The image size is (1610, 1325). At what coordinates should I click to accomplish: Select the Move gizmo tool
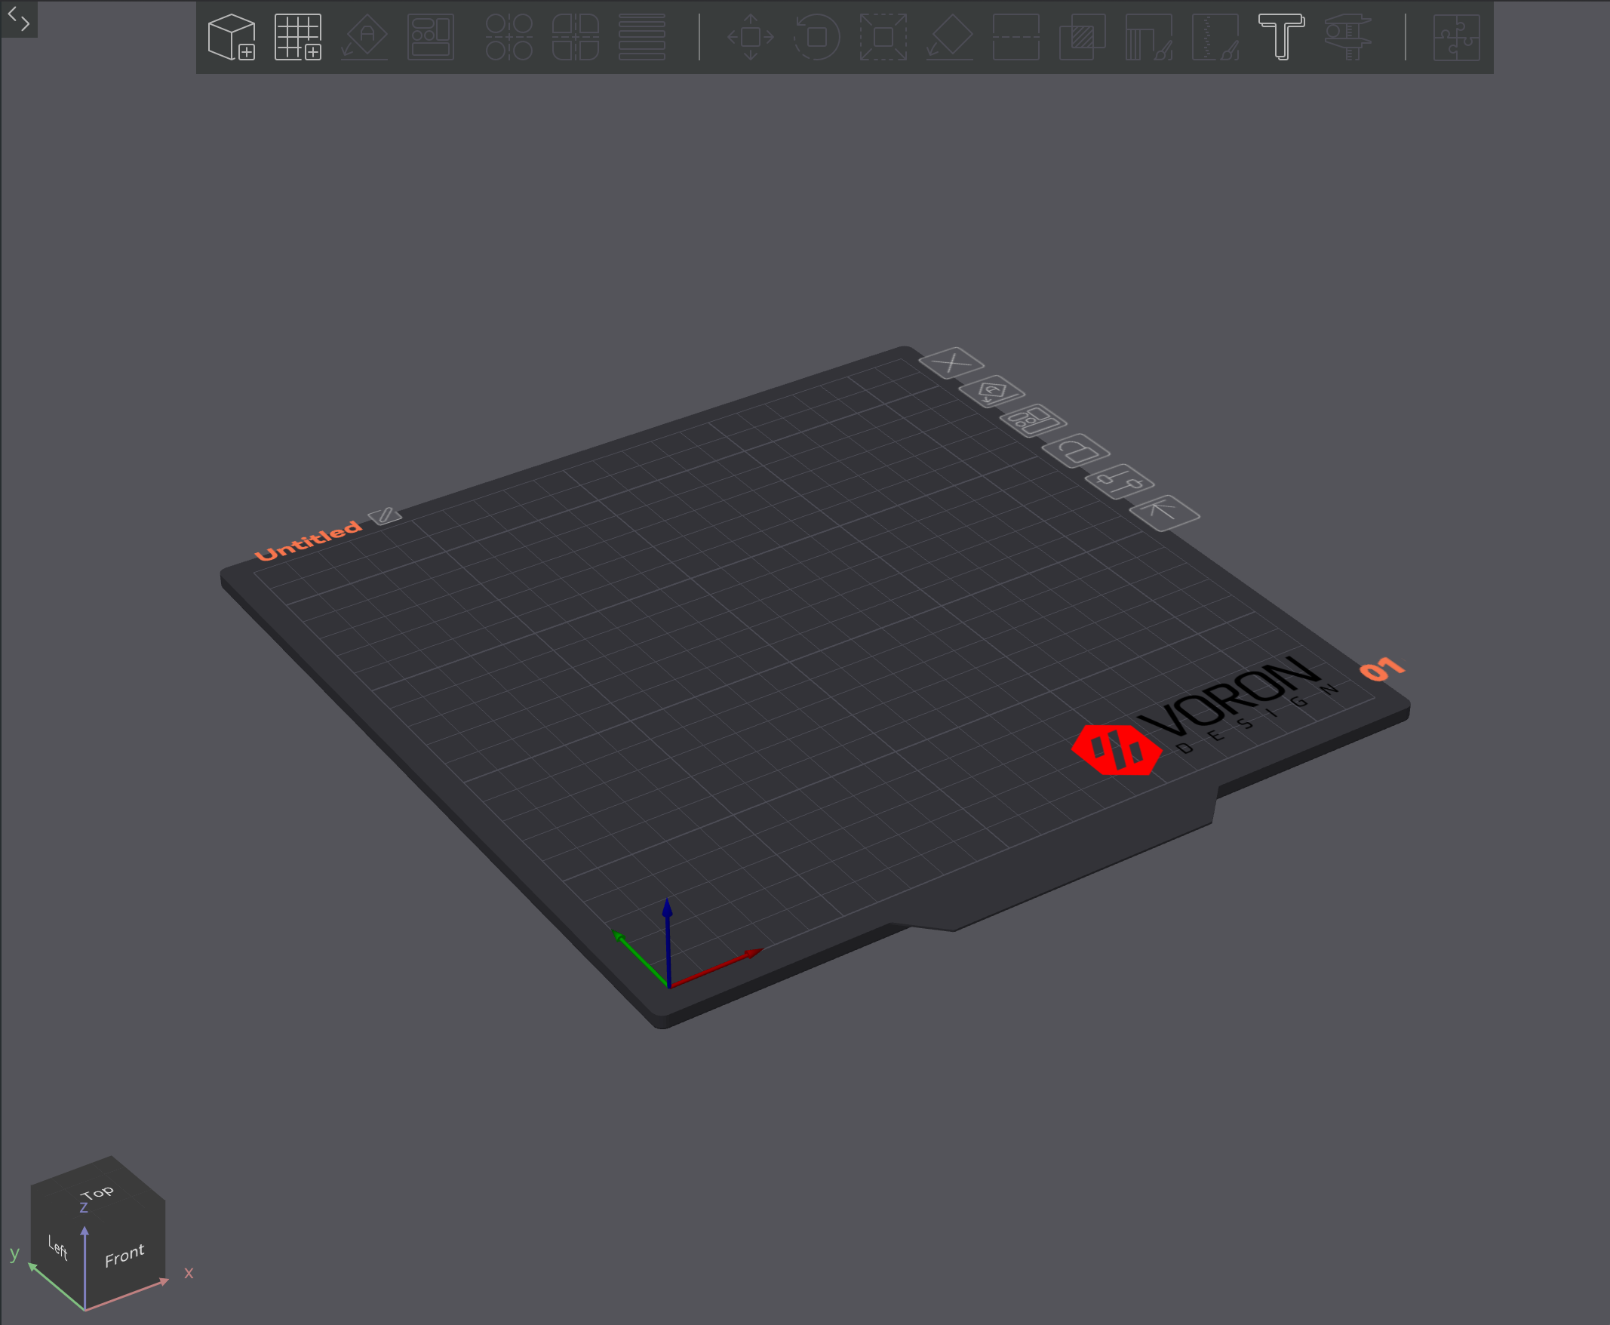coord(751,37)
